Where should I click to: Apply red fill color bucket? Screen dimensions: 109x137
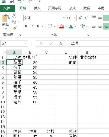click(x=62, y=26)
